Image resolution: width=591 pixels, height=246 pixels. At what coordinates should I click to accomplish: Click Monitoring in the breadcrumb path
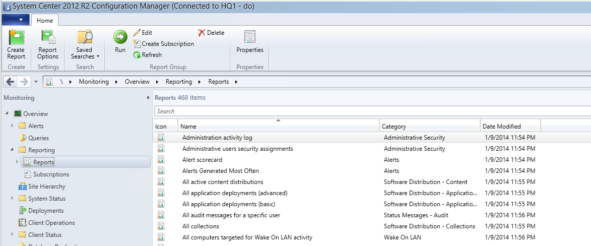pyautogui.click(x=94, y=82)
